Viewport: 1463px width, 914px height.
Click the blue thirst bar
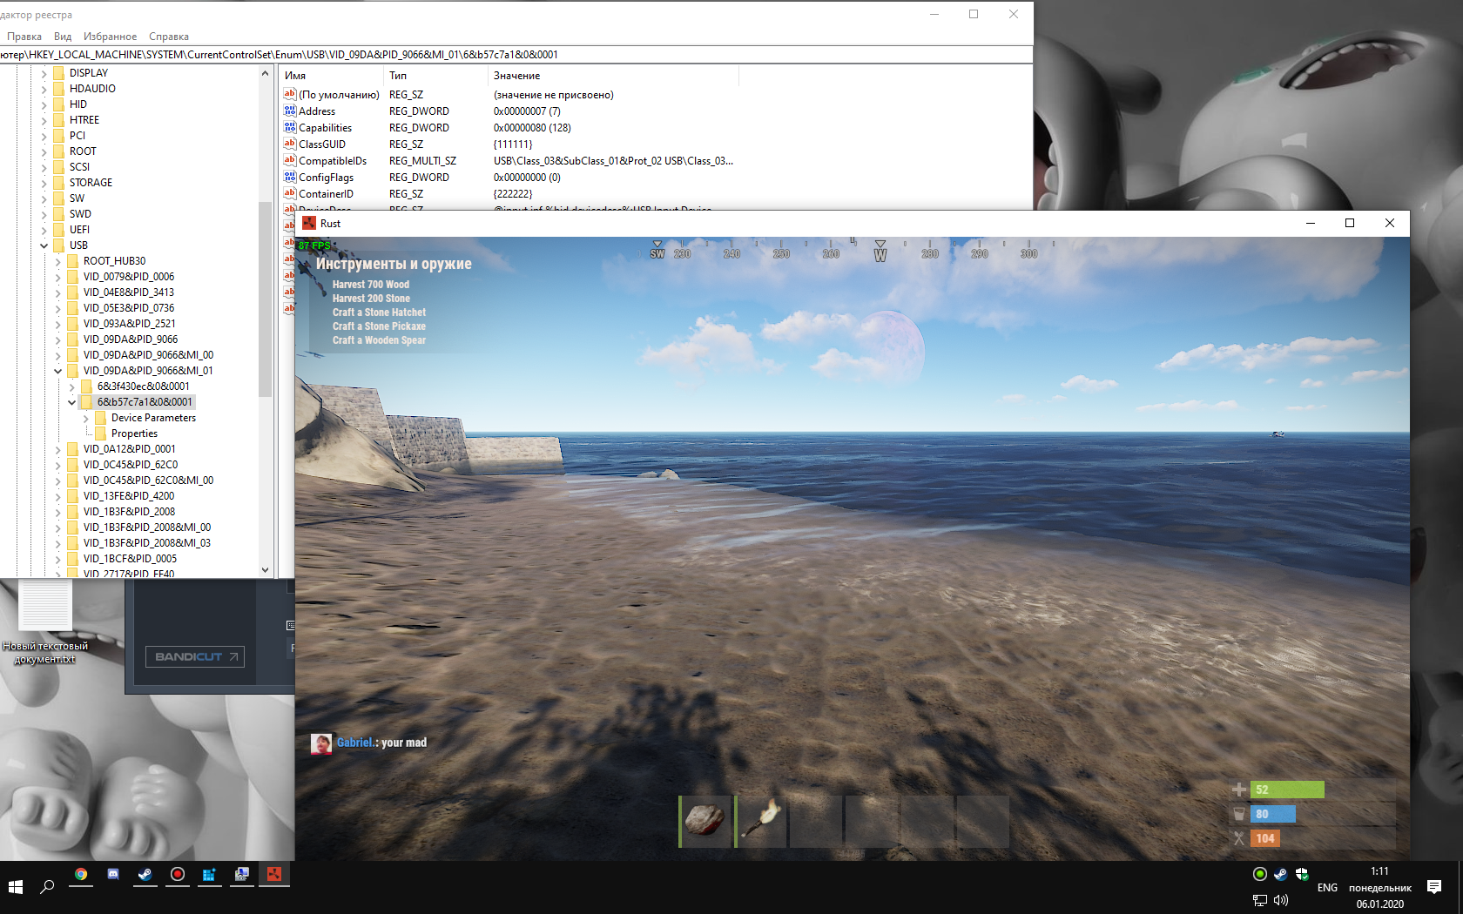(1273, 814)
